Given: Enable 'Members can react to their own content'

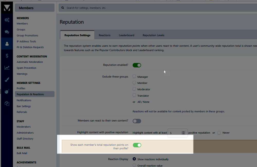Looking at the screenshot, I should point(137,121).
